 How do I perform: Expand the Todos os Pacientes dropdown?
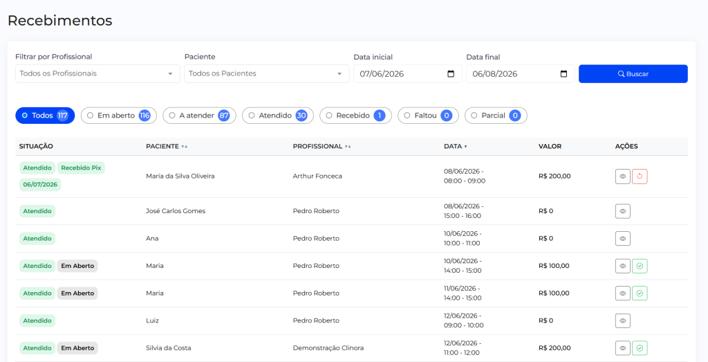point(266,73)
